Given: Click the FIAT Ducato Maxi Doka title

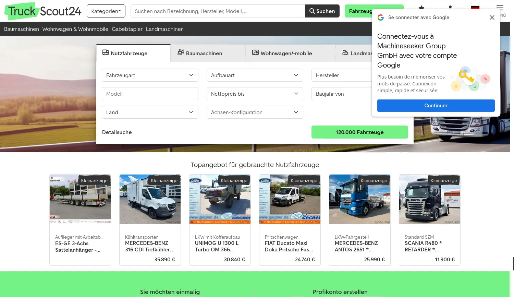Looking at the screenshot, I should coord(289,246).
